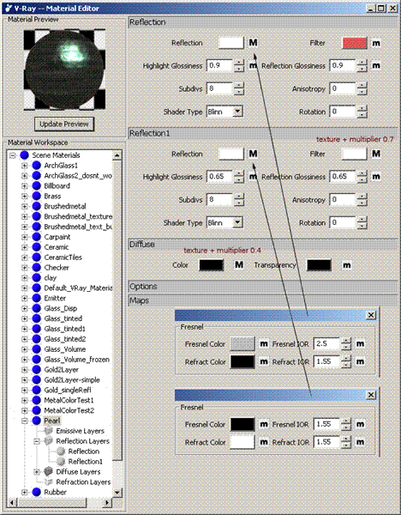
Task: Click the Diffuse section header
Action: pyautogui.click(x=263, y=244)
